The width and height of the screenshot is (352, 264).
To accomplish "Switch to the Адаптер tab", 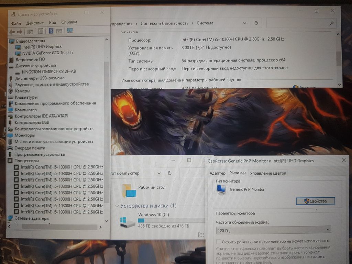I will click(217, 173).
